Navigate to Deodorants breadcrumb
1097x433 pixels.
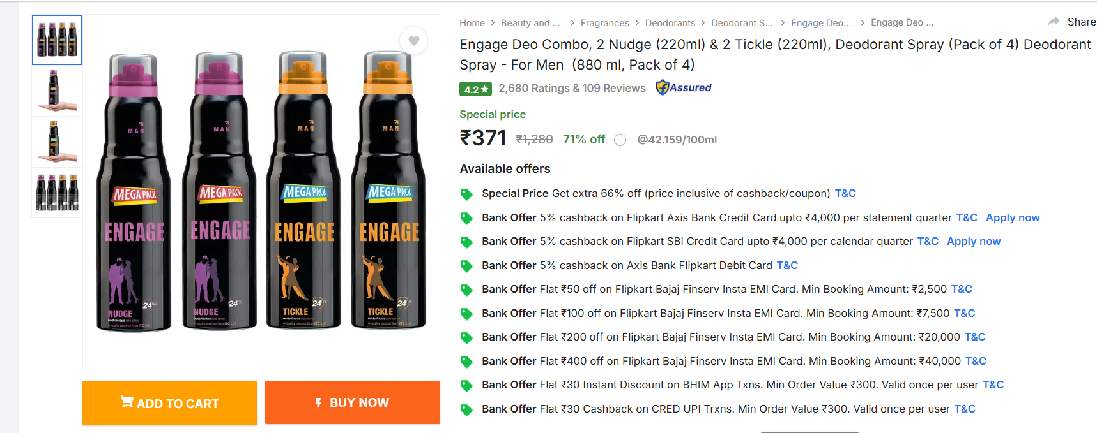[670, 23]
